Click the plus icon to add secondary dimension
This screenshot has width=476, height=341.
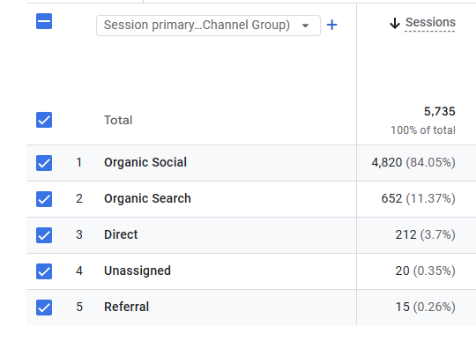[331, 25]
